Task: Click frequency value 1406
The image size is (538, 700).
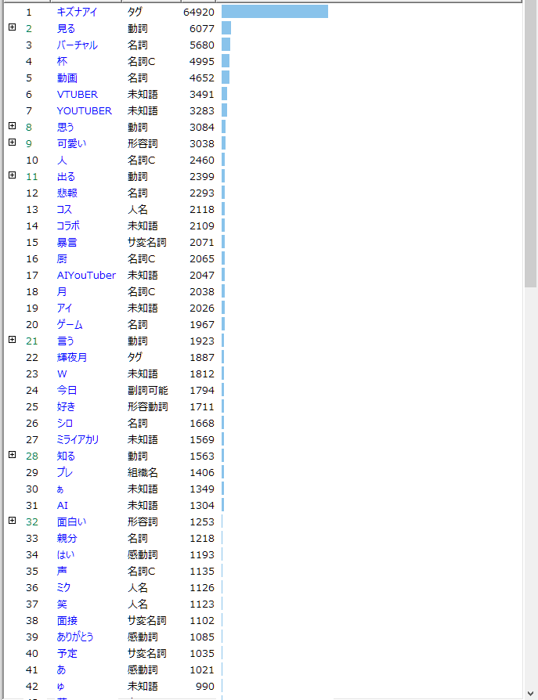Action: click(x=202, y=472)
